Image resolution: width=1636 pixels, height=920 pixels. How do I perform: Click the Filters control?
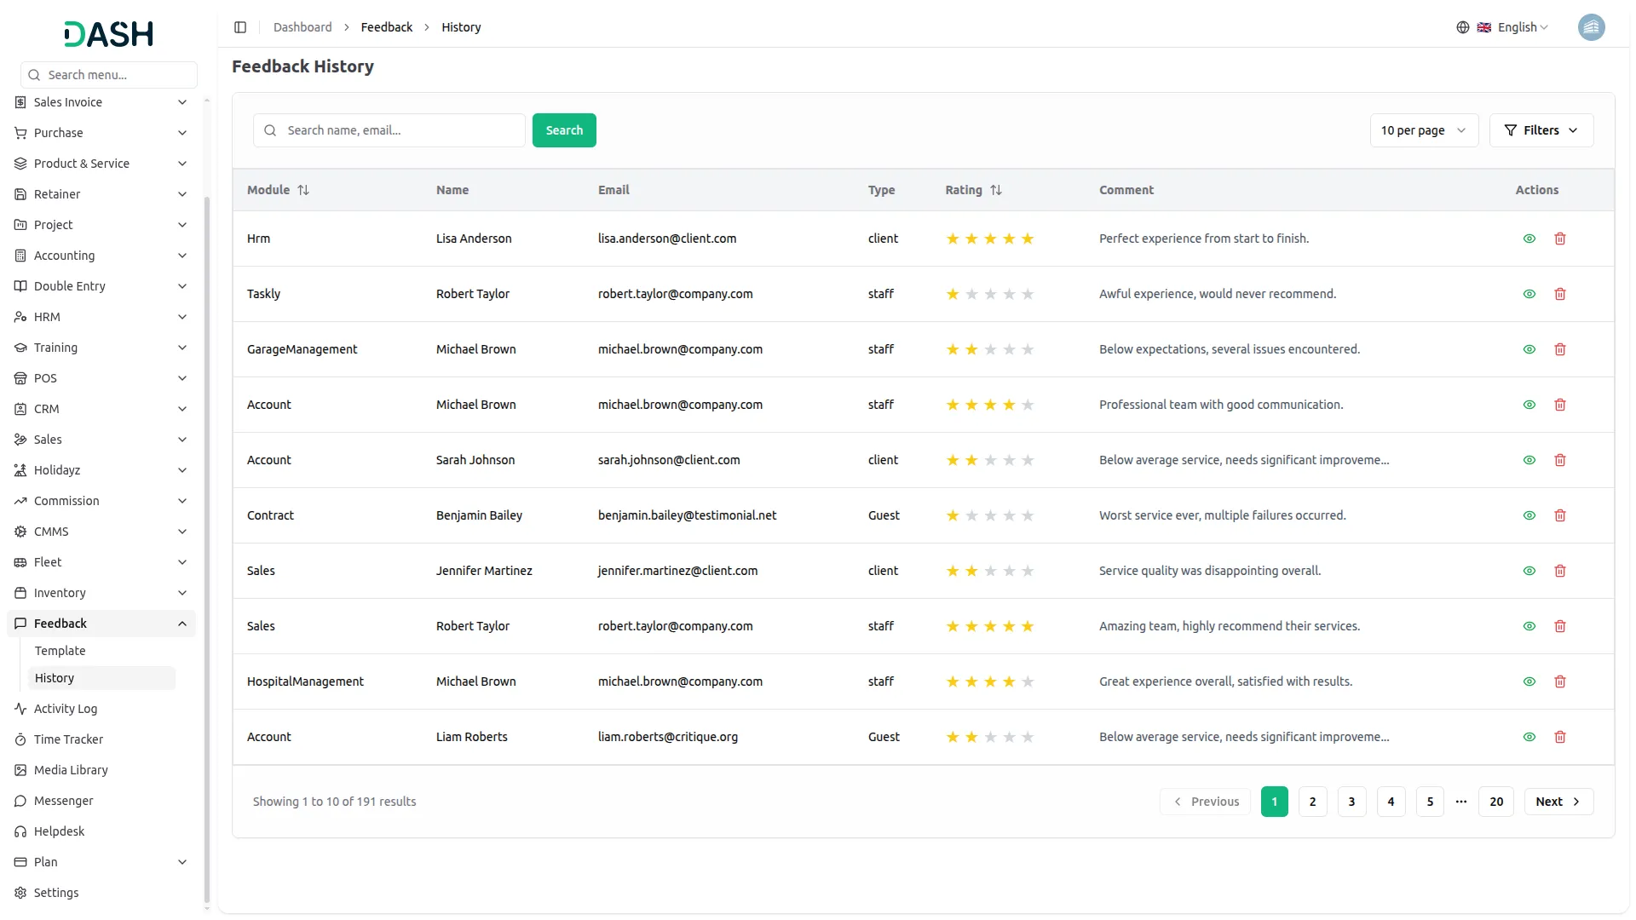point(1541,129)
